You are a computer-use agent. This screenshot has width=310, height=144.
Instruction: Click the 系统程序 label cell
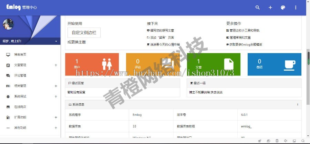tap(97, 115)
